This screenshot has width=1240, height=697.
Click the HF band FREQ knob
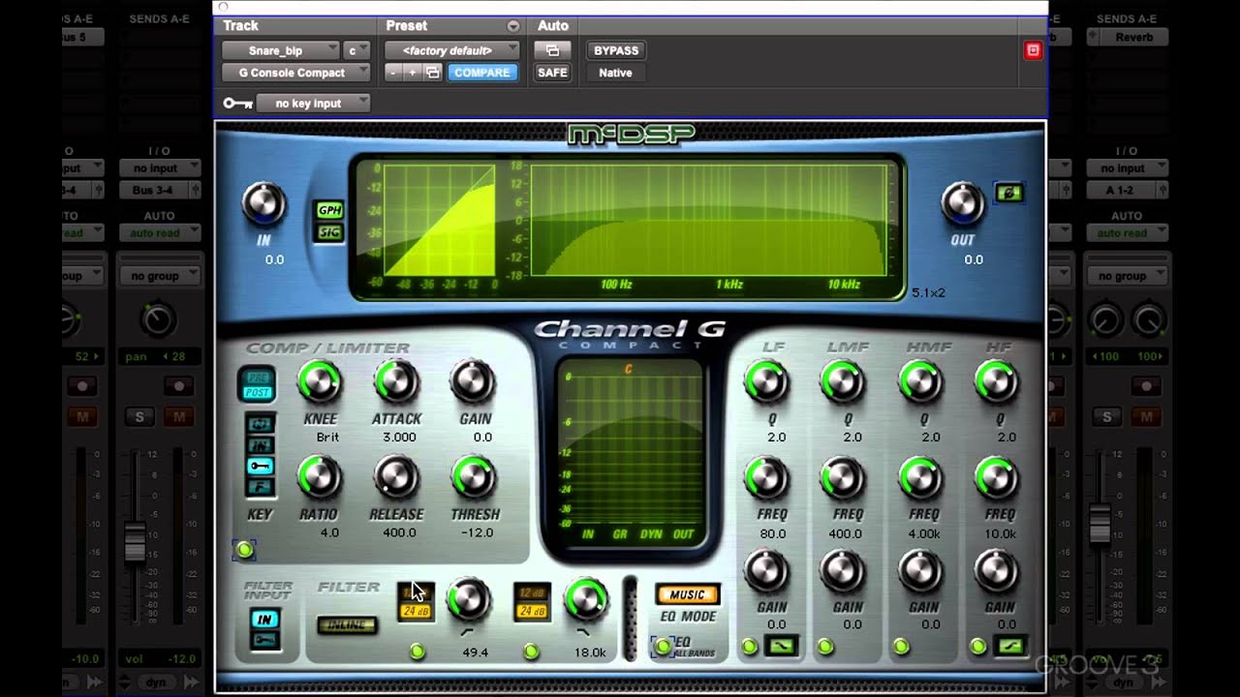coord(997,477)
